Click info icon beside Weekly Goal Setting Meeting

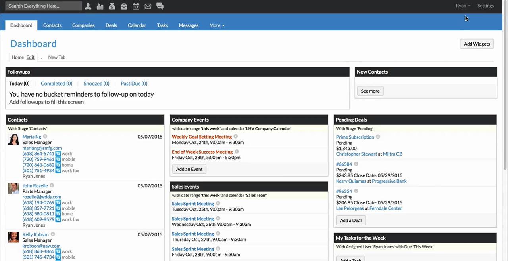click(x=236, y=137)
